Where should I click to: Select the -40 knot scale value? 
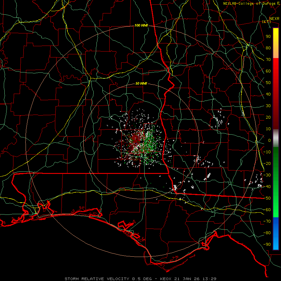tap(267, 187)
